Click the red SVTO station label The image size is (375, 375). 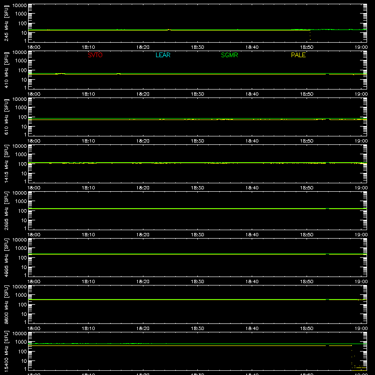tap(95, 55)
